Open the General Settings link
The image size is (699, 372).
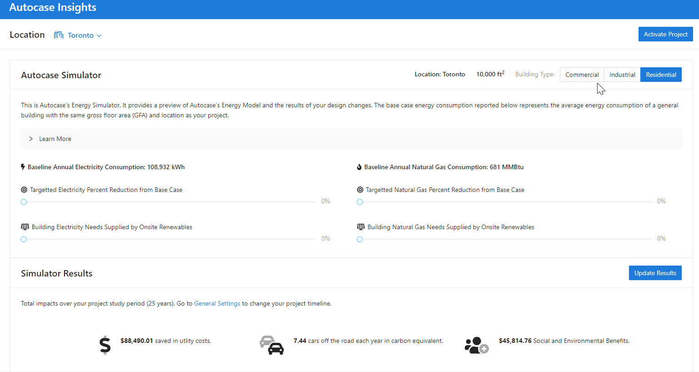pos(217,303)
